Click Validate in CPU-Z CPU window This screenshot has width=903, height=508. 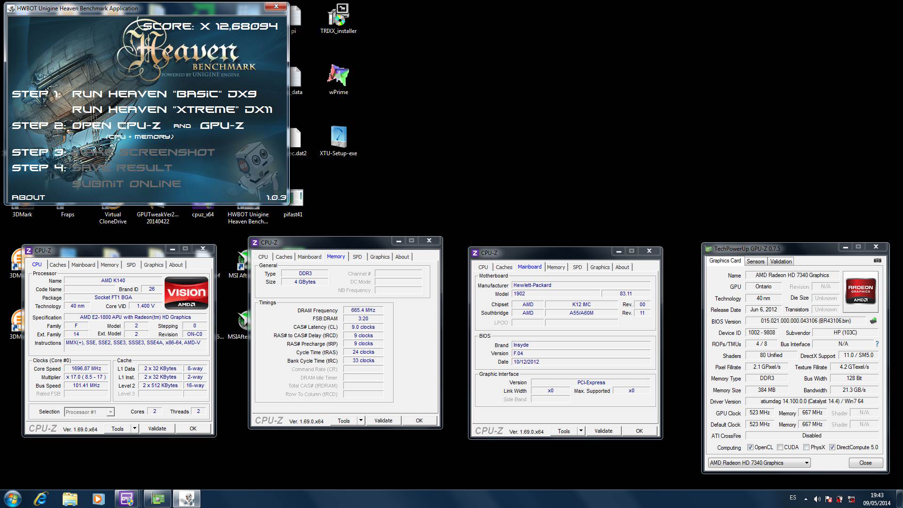coord(157,429)
